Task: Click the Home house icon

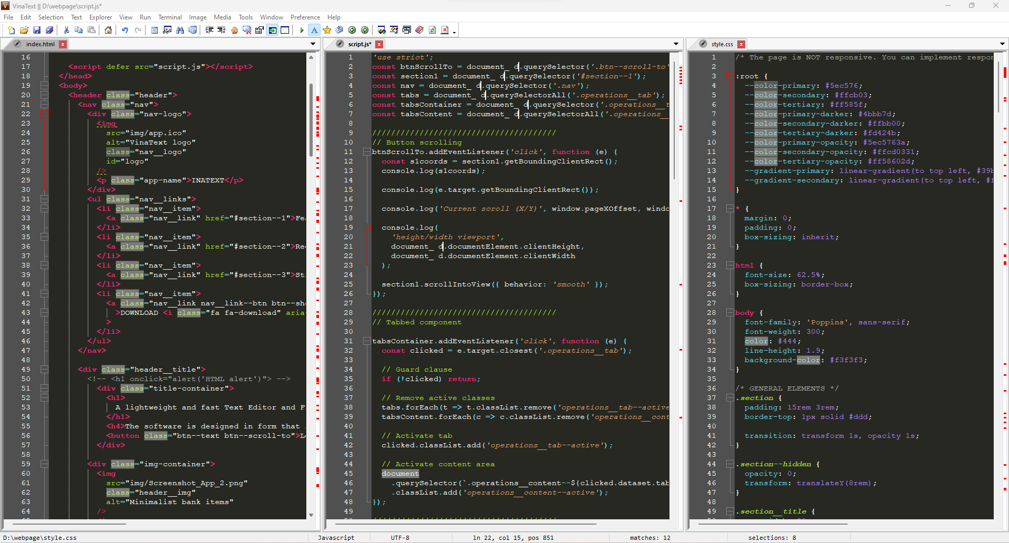Action: [x=108, y=30]
